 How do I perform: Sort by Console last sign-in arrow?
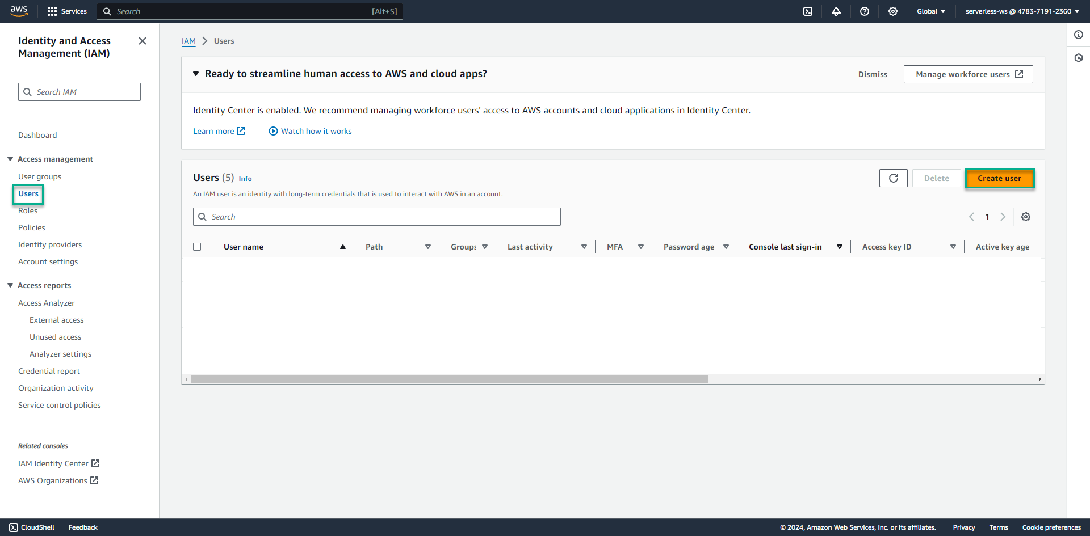(x=840, y=247)
